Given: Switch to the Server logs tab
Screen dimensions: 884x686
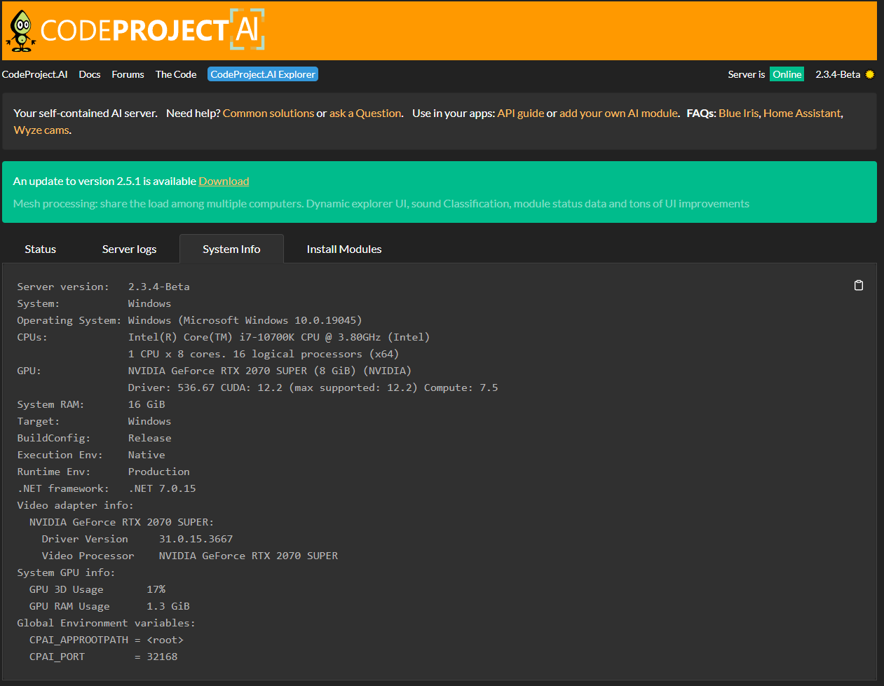Looking at the screenshot, I should click(x=129, y=249).
